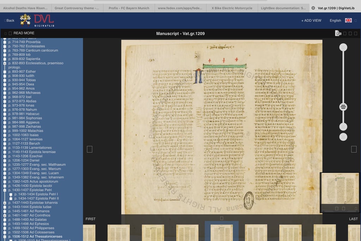Open 'p. 1235-1277 Evang. sec. Matthaeum'

click(37, 165)
